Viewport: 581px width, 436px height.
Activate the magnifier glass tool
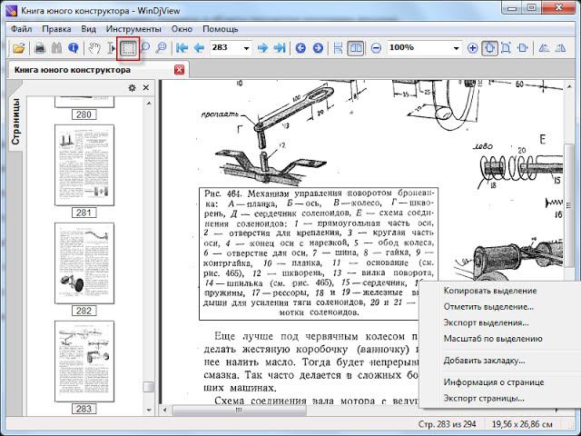coord(145,48)
